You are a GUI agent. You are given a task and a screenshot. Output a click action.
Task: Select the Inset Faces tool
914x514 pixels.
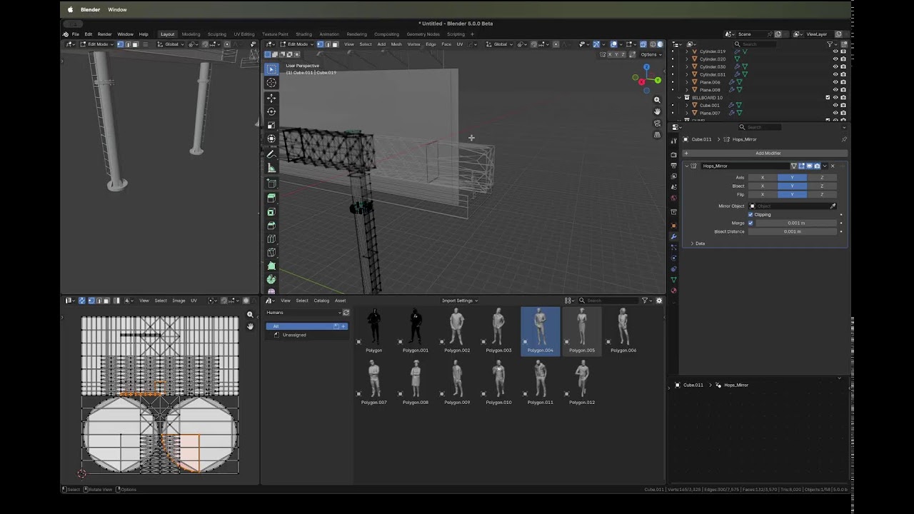coord(271,212)
